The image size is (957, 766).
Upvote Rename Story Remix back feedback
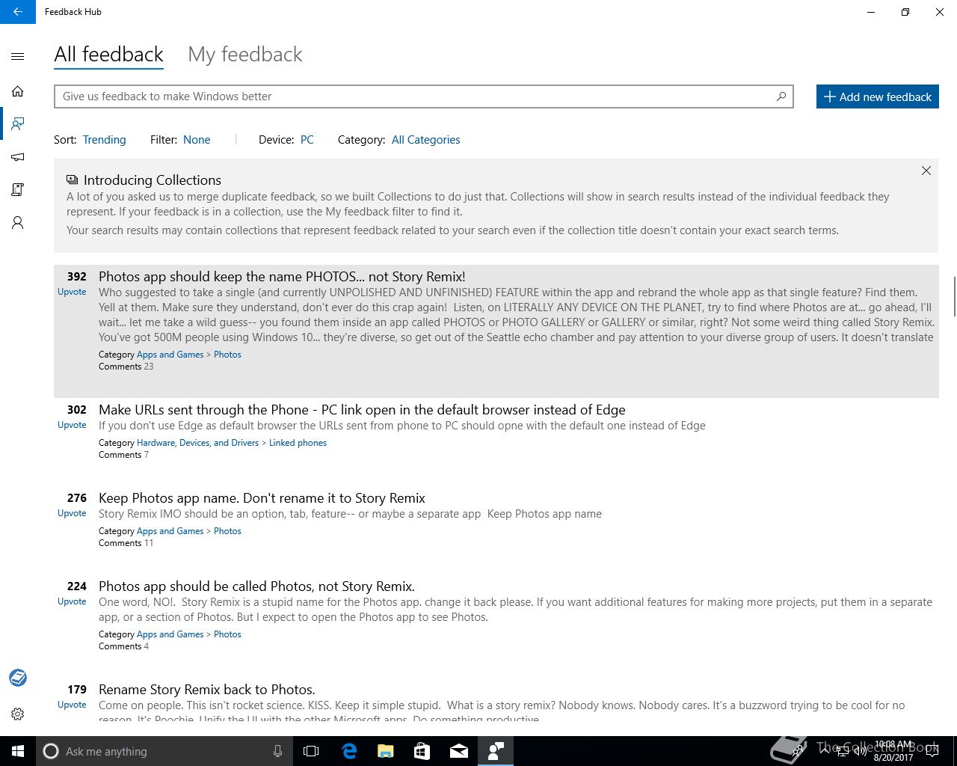click(72, 705)
